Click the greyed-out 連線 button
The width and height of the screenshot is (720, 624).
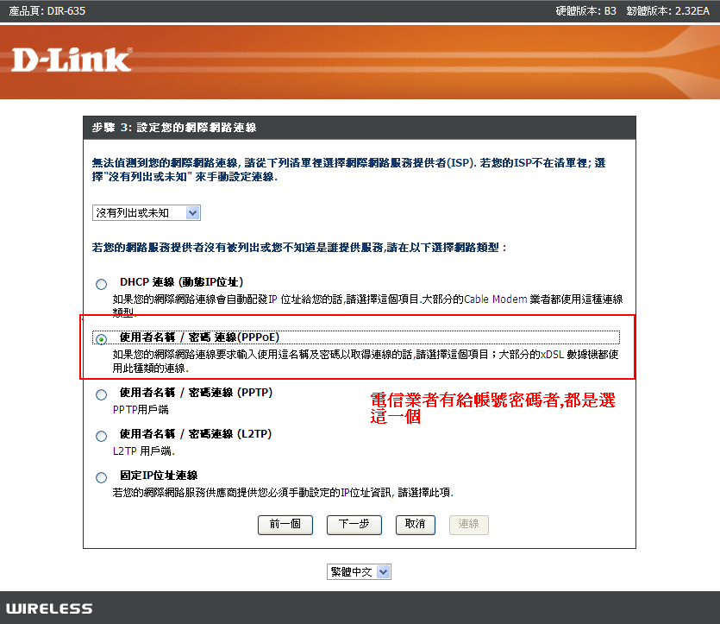point(468,524)
